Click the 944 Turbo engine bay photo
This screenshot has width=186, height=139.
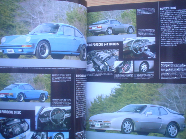click(103, 60)
